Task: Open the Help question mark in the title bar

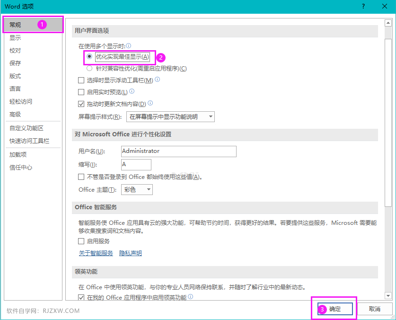Action: [x=362, y=6]
